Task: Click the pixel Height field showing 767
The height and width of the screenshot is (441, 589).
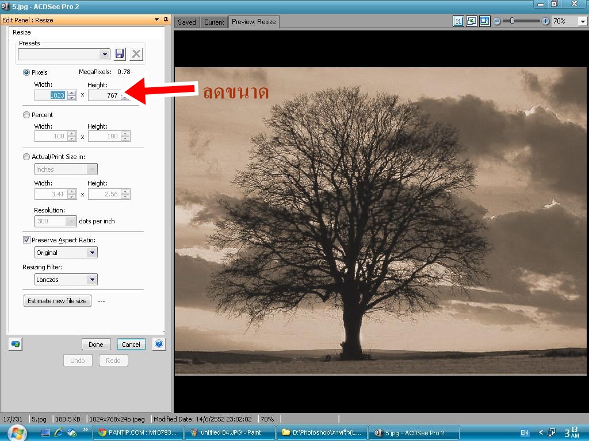Action: pyautogui.click(x=104, y=95)
